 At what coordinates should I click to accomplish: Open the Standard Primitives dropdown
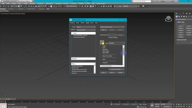[184, 19]
